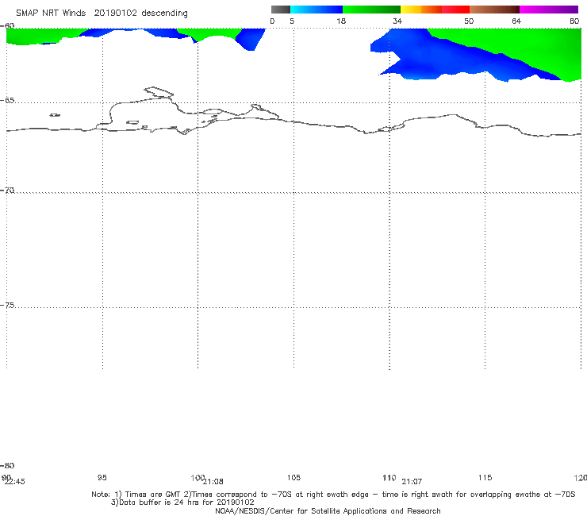Click the large green wind region at upper right

[524, 45]
